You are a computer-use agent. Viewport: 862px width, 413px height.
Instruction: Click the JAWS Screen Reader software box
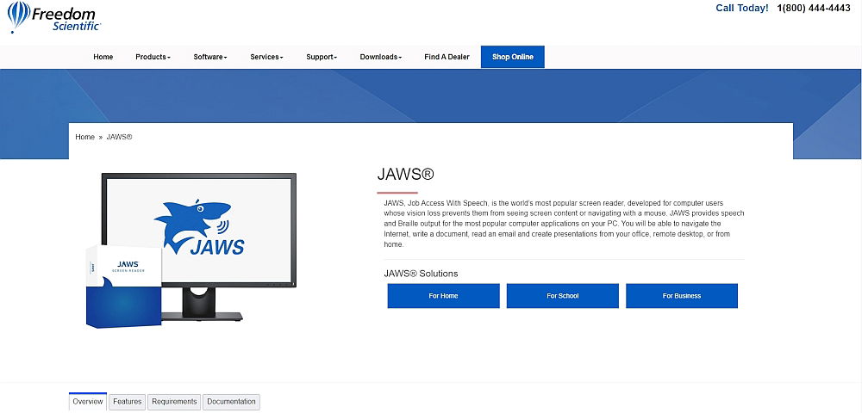[124, 286]
